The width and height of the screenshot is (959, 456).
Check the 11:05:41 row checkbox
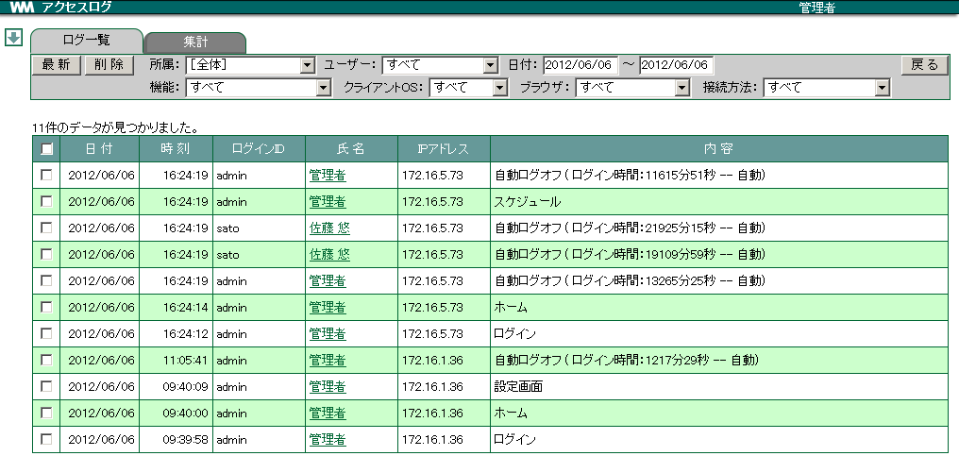click(x=46, y=360)
